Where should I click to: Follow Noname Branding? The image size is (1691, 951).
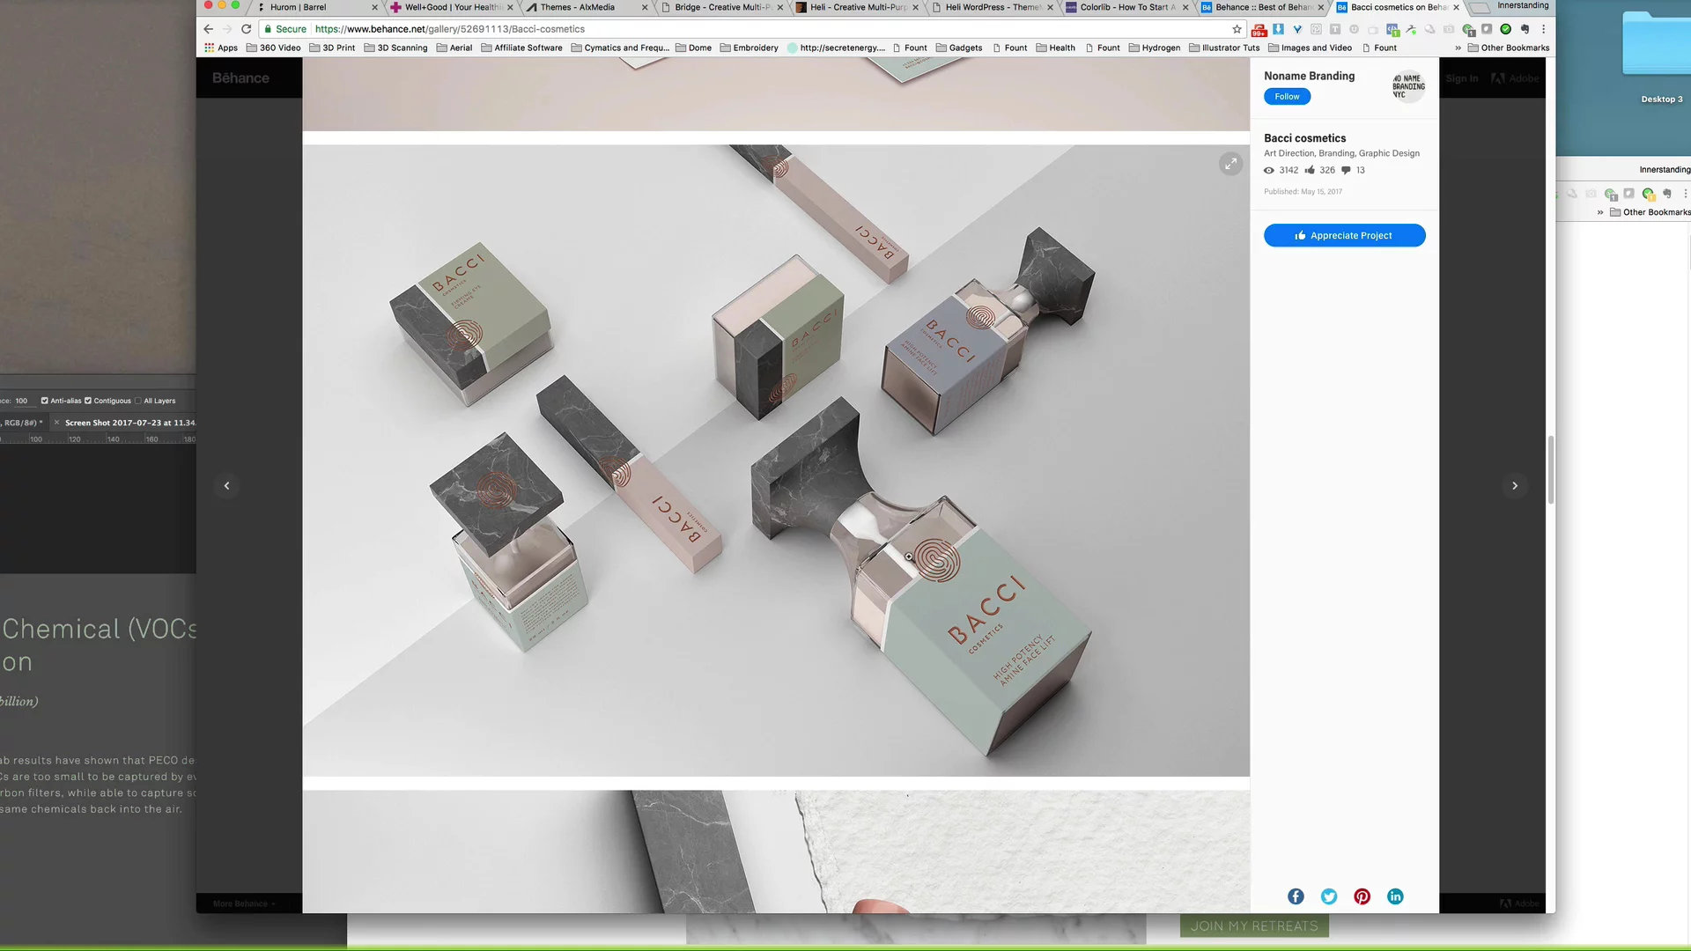click(x=1287, y=97)
